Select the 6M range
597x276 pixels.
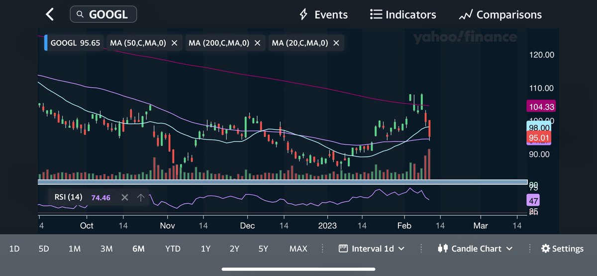click(138, 249)
